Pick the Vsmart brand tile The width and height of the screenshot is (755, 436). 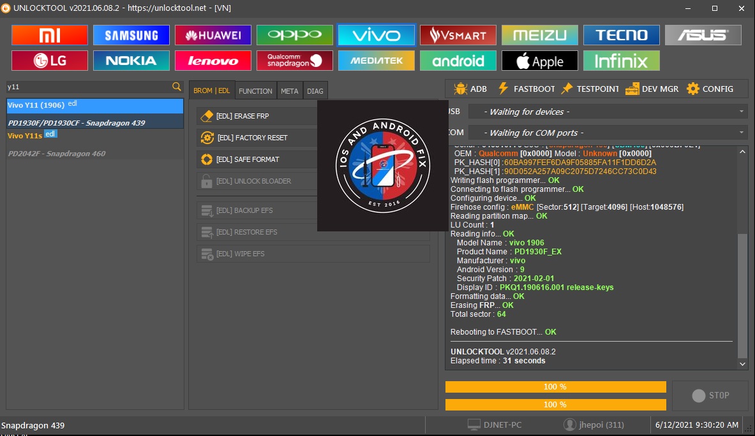458,35
